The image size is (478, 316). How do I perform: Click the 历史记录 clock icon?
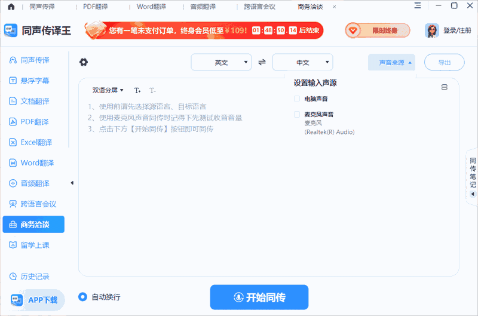click(x=13, y=277)
